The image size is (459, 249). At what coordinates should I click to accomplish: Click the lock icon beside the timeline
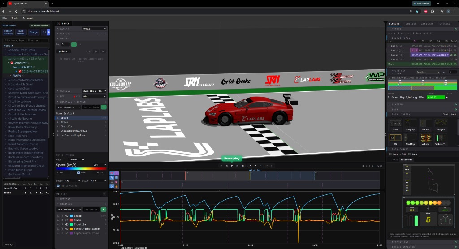point(117,186)
